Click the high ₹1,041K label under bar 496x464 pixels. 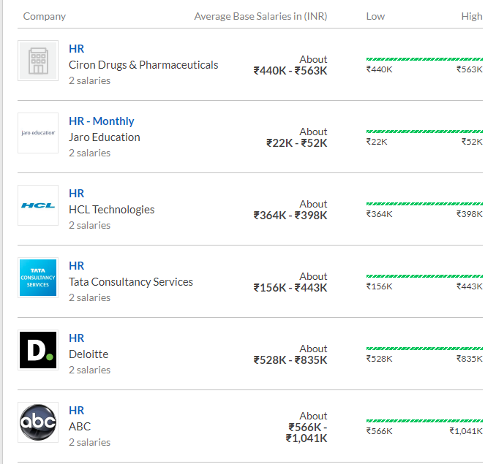[x=466, y=431]
